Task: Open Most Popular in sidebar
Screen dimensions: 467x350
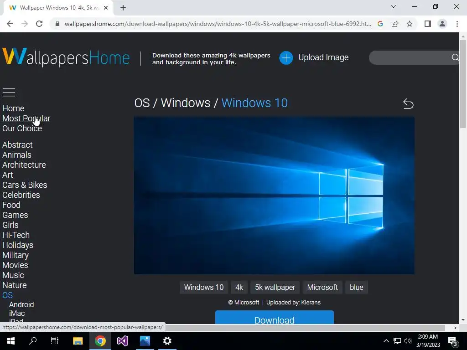Action: pyautogui.click(x=26, y=118)
